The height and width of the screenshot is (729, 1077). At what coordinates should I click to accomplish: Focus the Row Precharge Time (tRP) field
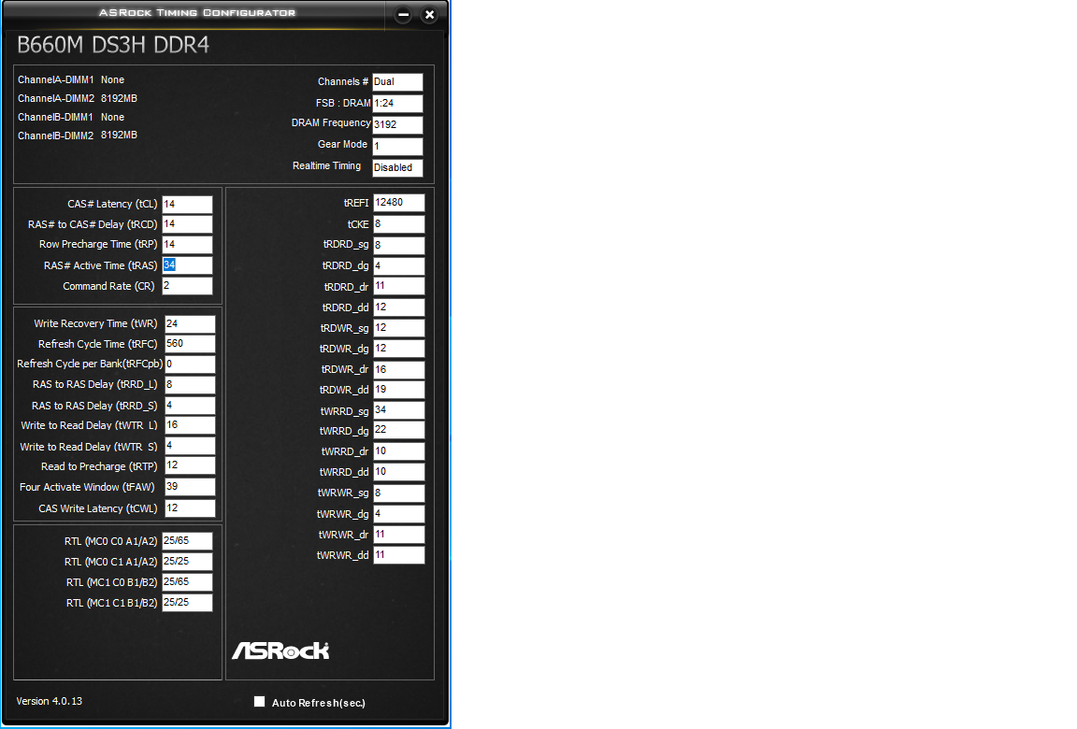coord(188,244)
